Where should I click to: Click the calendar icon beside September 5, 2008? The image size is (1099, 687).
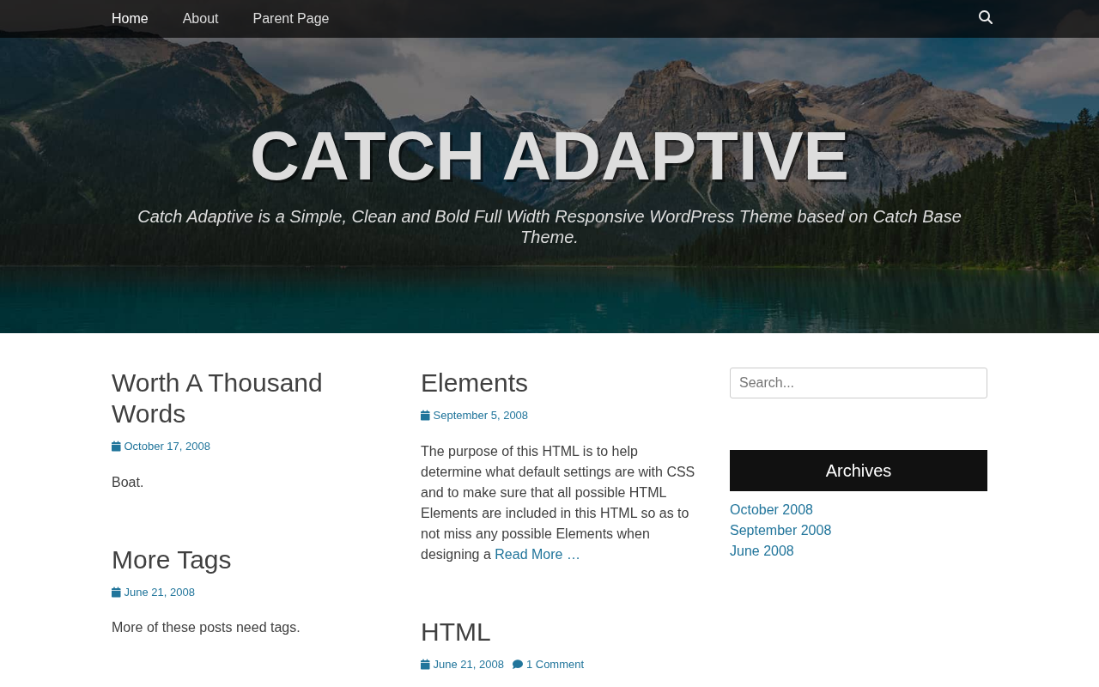(425, 416)
